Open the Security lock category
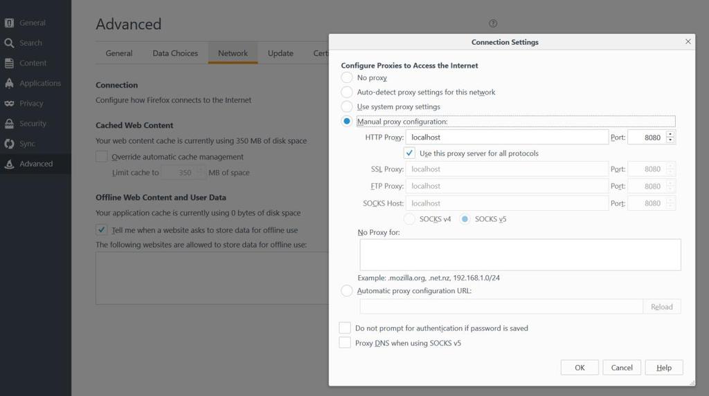 (35, 123)
